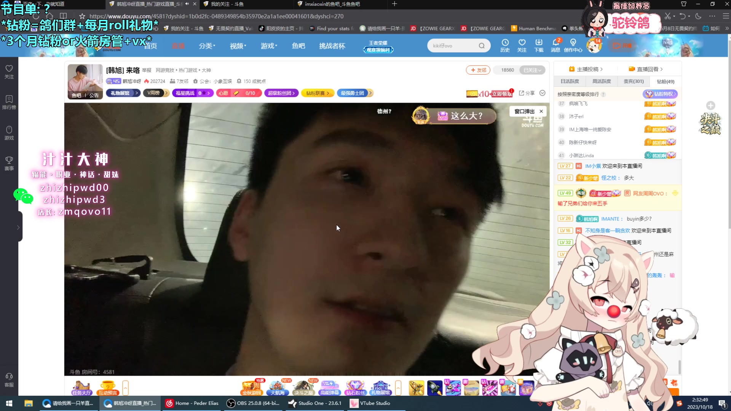Open the 直播回看 link

[646, 69]
